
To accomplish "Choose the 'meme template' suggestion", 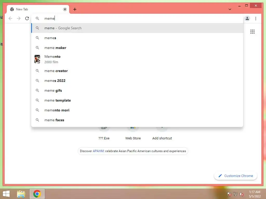I will point(137,100).
